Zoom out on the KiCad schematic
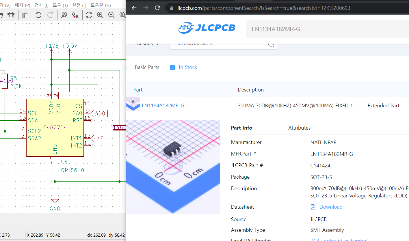Viewport: 409px width, 241px height. pos(111,15)
